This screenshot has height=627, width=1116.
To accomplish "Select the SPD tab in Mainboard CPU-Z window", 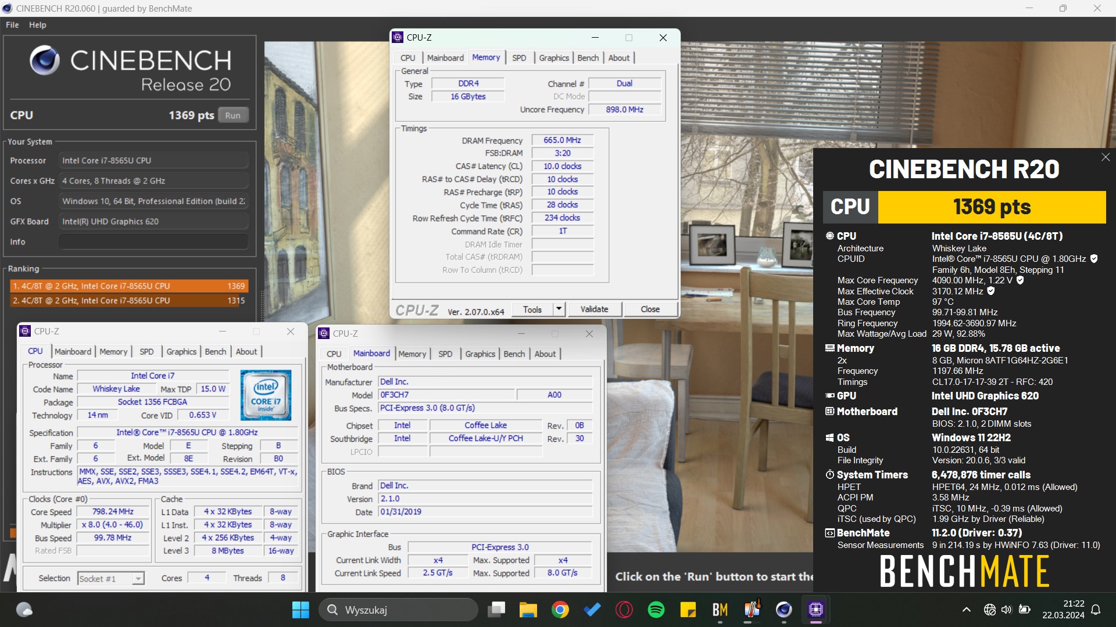I will pyautogui.click(x=445, y=354).
